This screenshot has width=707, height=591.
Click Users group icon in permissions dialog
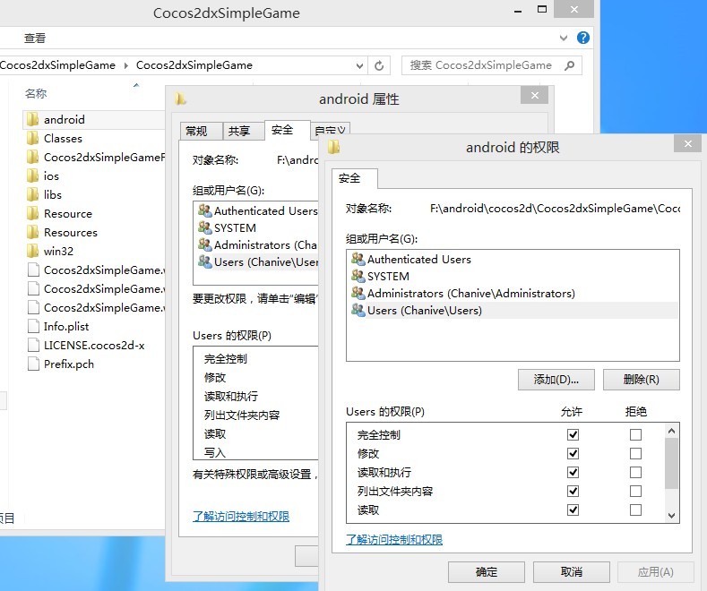358,311
